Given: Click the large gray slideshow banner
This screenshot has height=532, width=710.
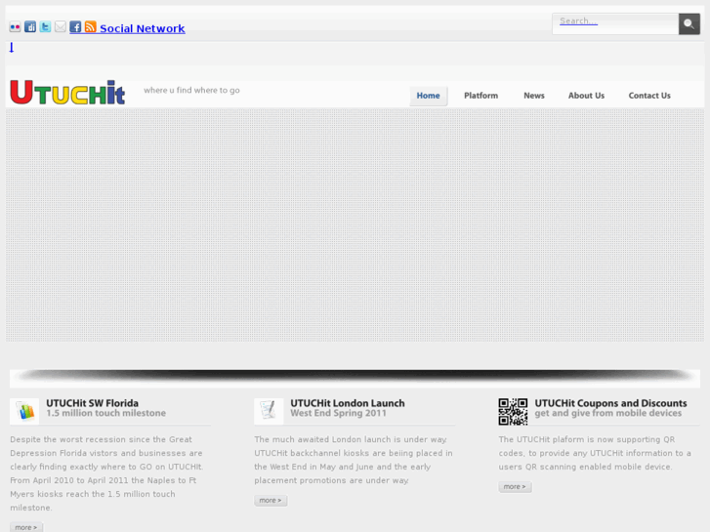Looking at the screenshot, I should pyautogui.click(x=355, y=225).
